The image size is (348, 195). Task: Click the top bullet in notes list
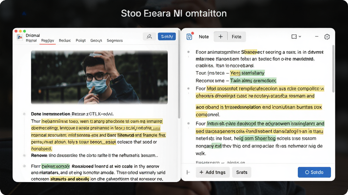tap(188, 52)
